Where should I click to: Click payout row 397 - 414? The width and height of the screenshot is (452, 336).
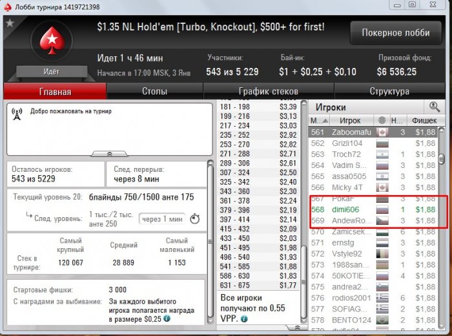258,220
